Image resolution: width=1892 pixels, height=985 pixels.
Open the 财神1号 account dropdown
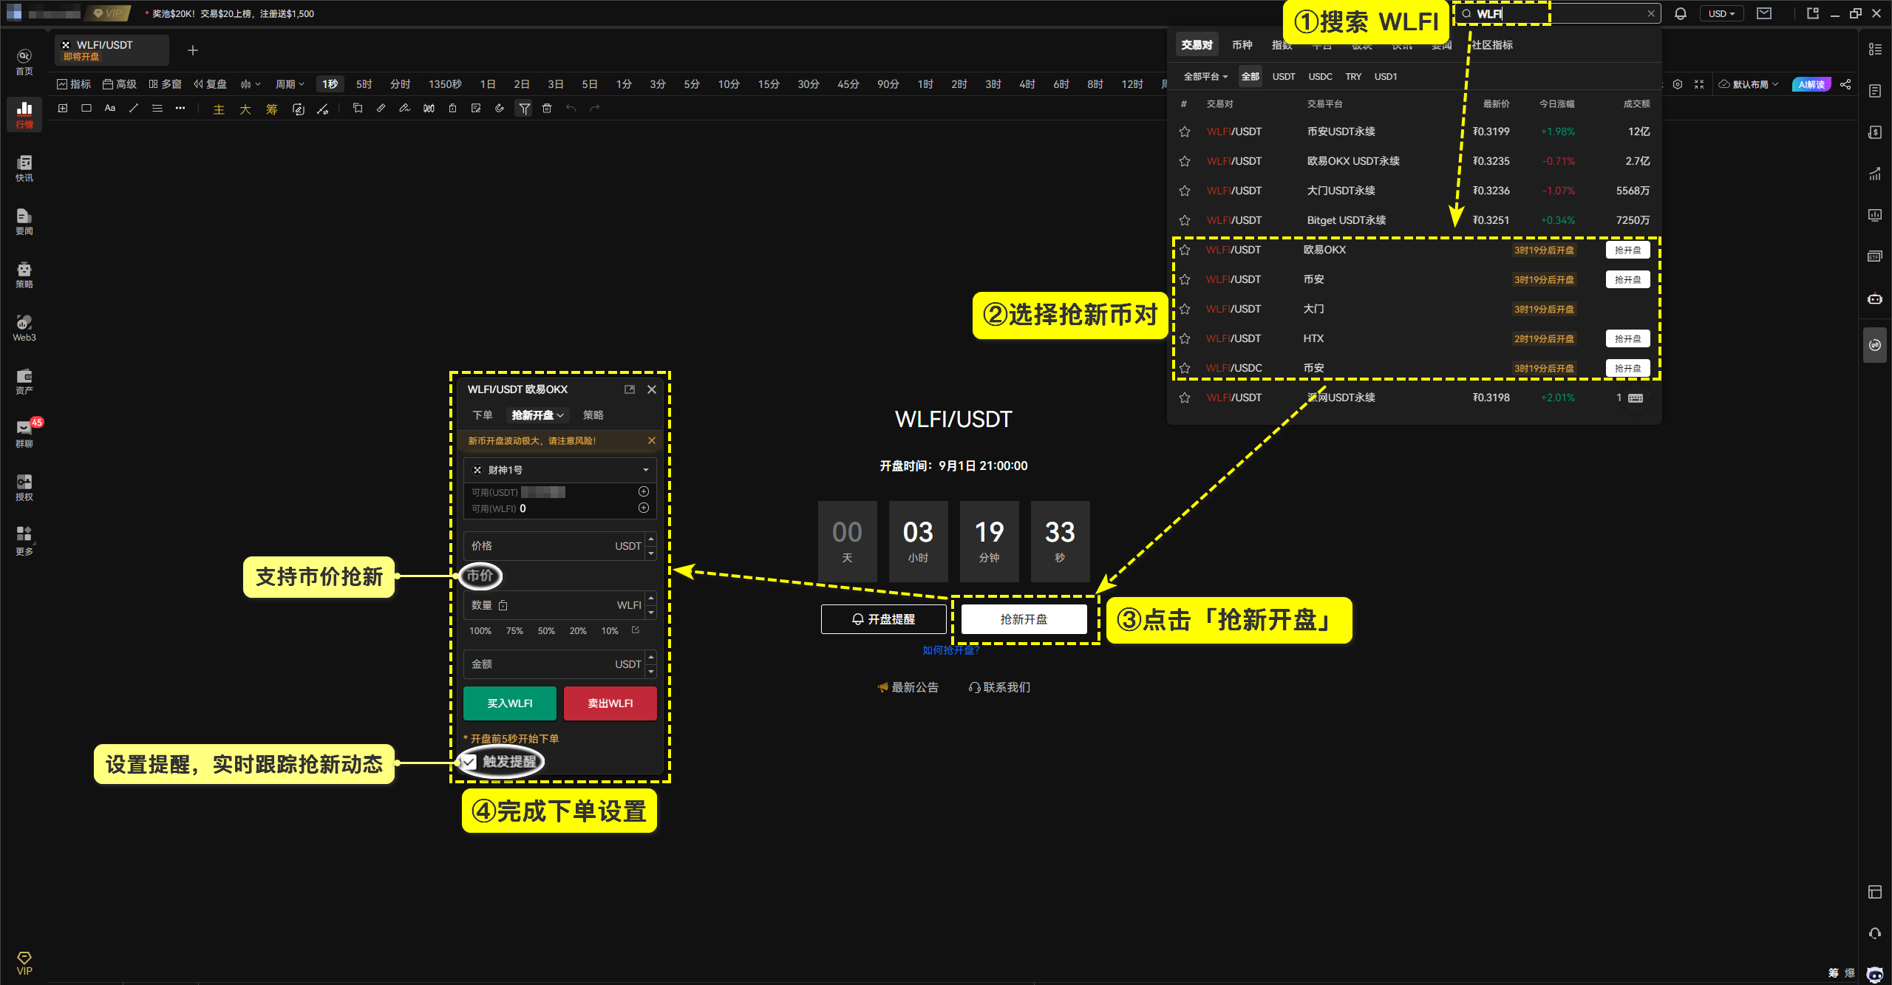560,470
